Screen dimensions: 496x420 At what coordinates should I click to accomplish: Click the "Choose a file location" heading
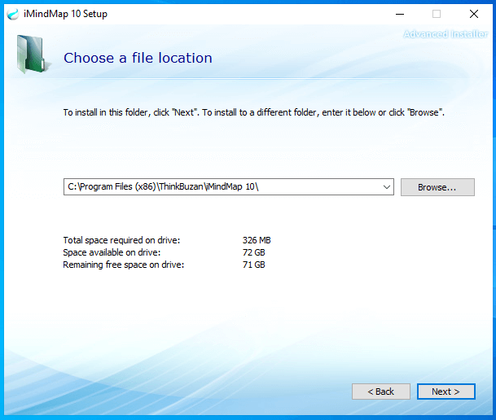pos(138,58)
